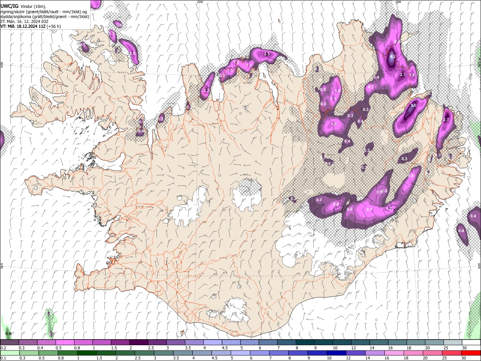Click the palest green 0.1–0.3 rain scale swatch

(10, 353)
